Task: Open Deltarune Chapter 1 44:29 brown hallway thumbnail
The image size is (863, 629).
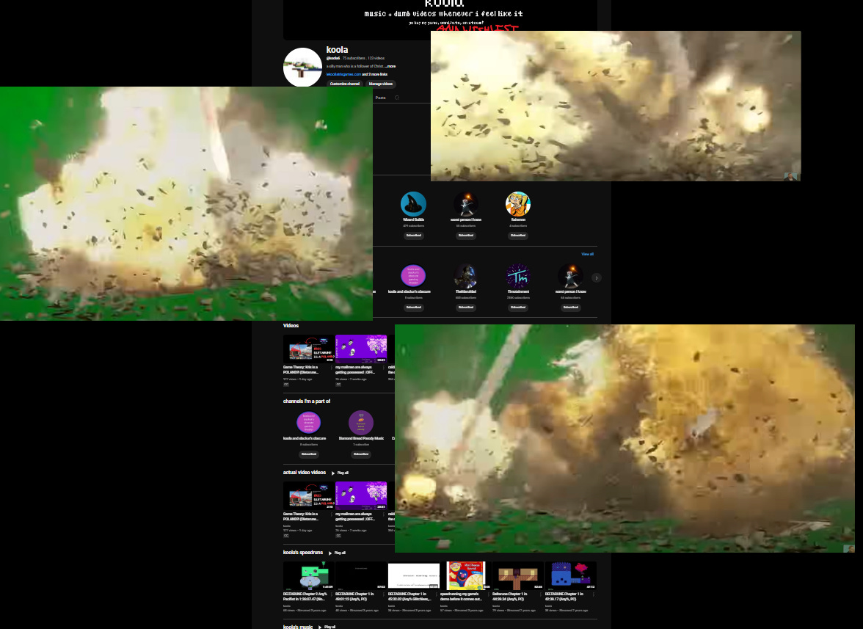Action: (x=518, y=575)
